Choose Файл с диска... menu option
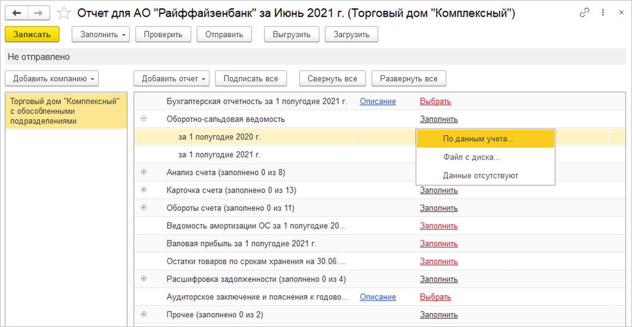The height and width of the screenshot is (327, 632). point(471,157)
